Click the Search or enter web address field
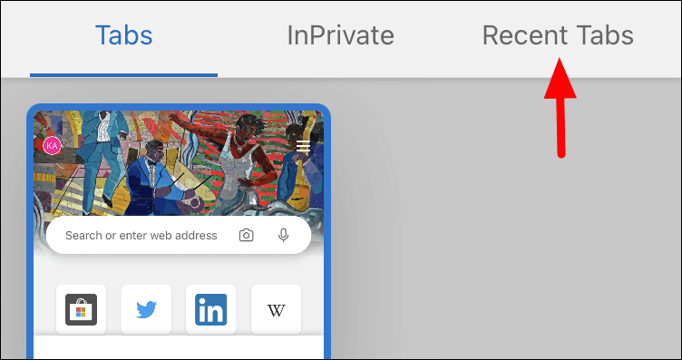Screen dimensions: 682x360 tap(179, 235)
